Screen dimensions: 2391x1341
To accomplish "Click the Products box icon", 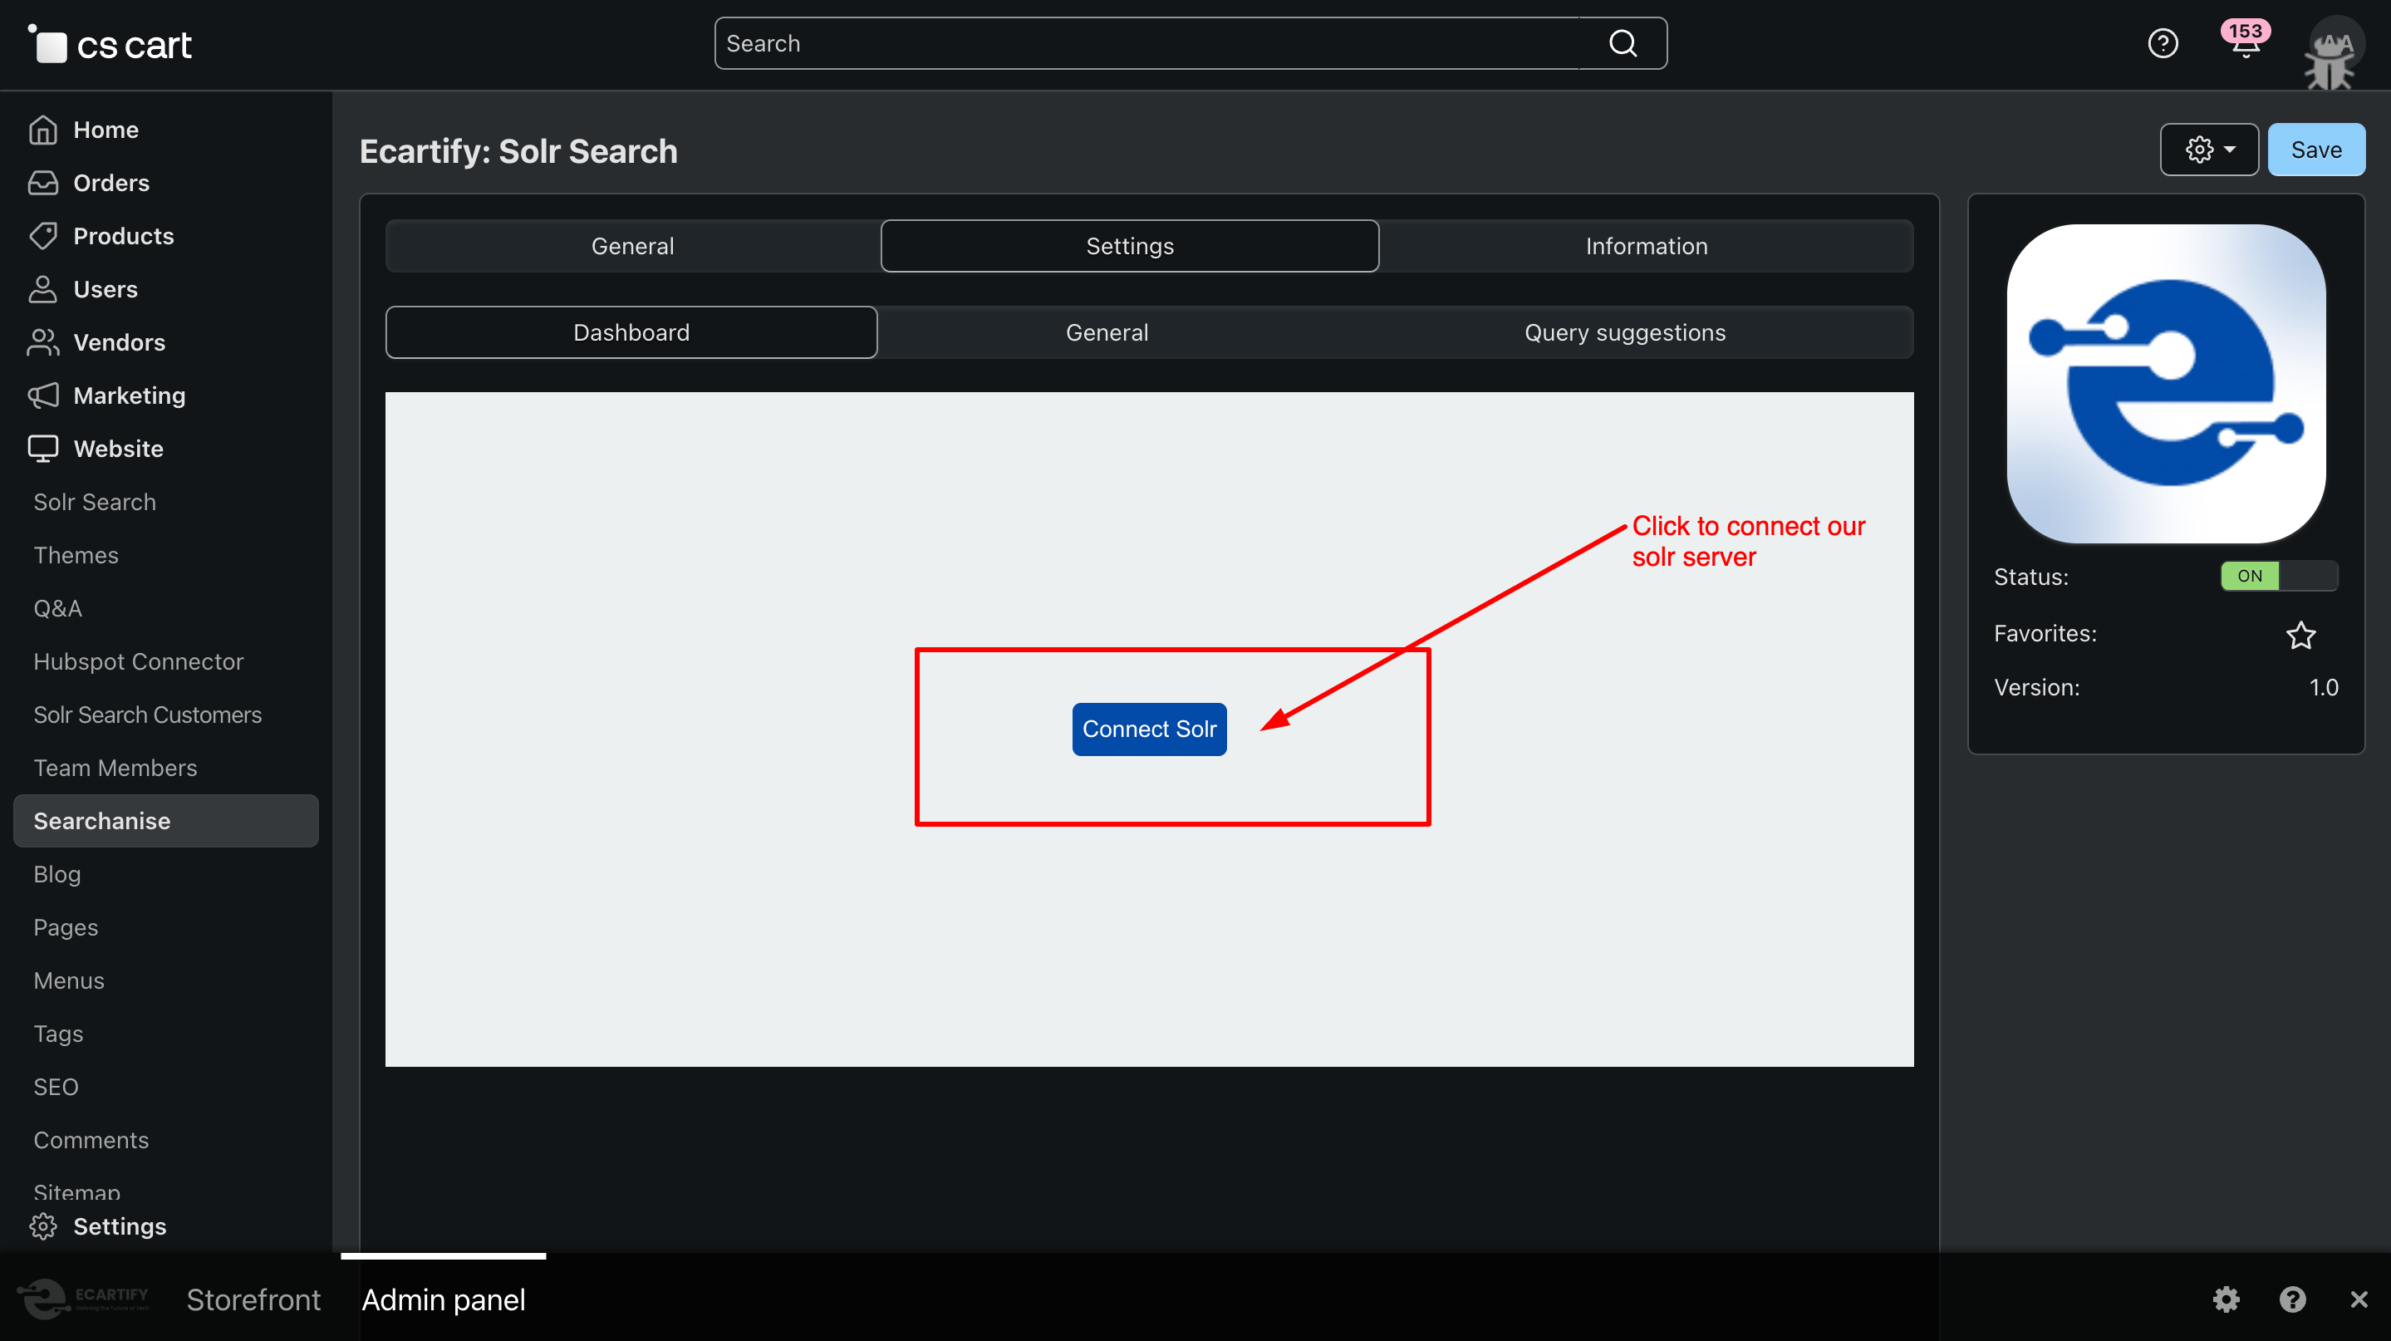I will coord(42,236).
